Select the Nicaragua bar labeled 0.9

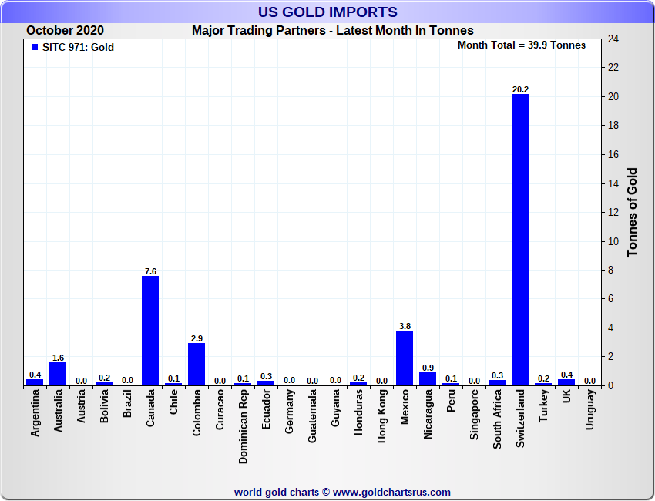tap(428, 378)
